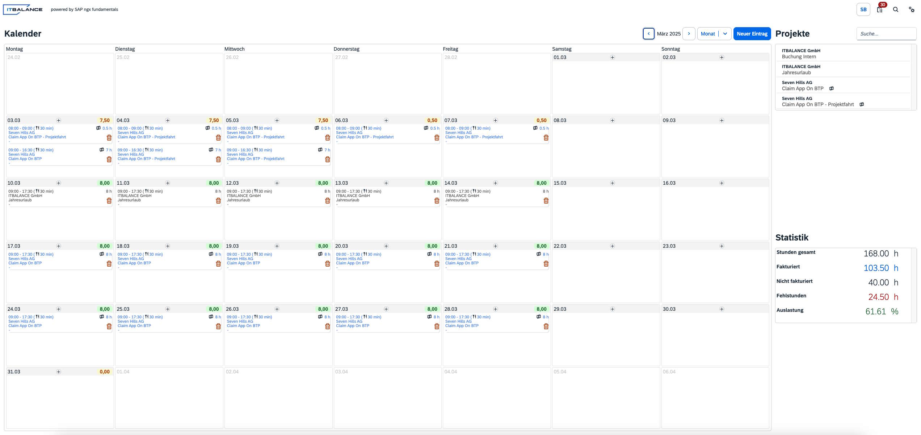The width and height of the screenshot is (921, 435).
Task: Add entry on 19.03 with plus icon
Action: point(277,246)
